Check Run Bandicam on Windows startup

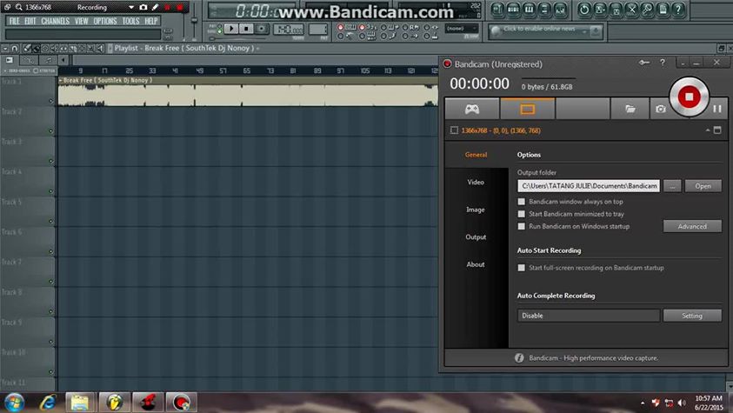(521, 226)
